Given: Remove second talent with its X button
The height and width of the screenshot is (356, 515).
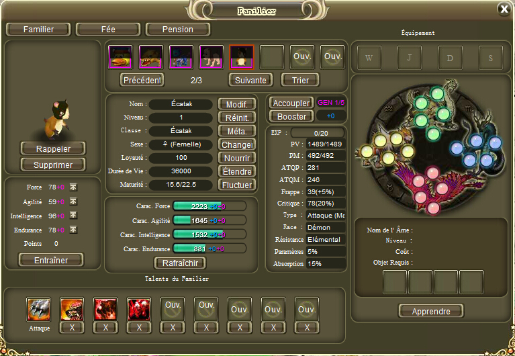Looking at the screenshot, I should 72,327.
